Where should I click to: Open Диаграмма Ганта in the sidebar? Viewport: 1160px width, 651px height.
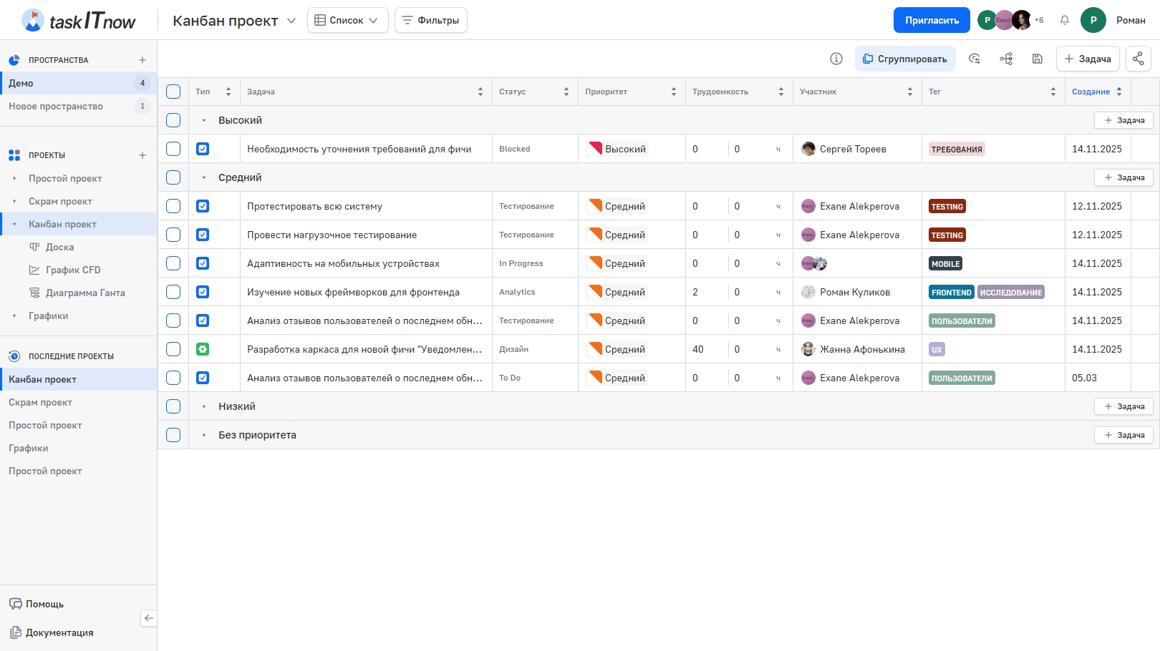click(85, 293)
